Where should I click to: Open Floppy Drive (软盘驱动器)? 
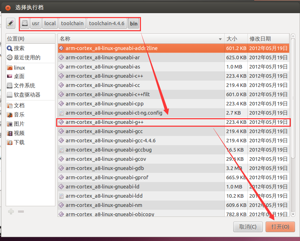(31, 95)
